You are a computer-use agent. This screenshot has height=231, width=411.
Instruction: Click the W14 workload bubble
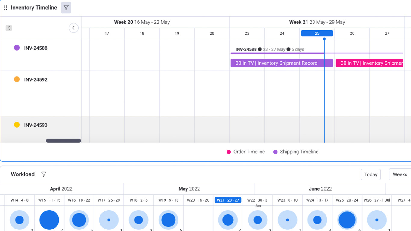coord(20,220)
